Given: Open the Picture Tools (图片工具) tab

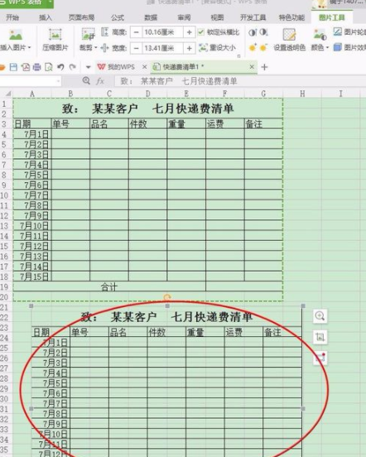Looking at the screenshot, I should point(331,17).
